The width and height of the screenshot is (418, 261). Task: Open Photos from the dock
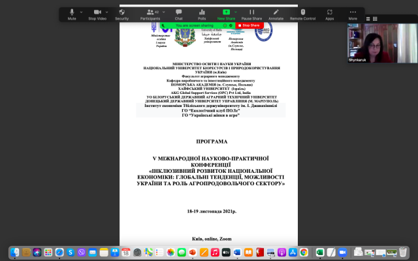click(170, 253)
